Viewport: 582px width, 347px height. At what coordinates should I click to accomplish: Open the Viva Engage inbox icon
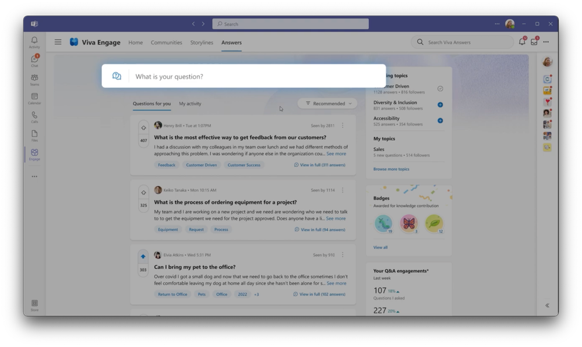click(534, 42)
